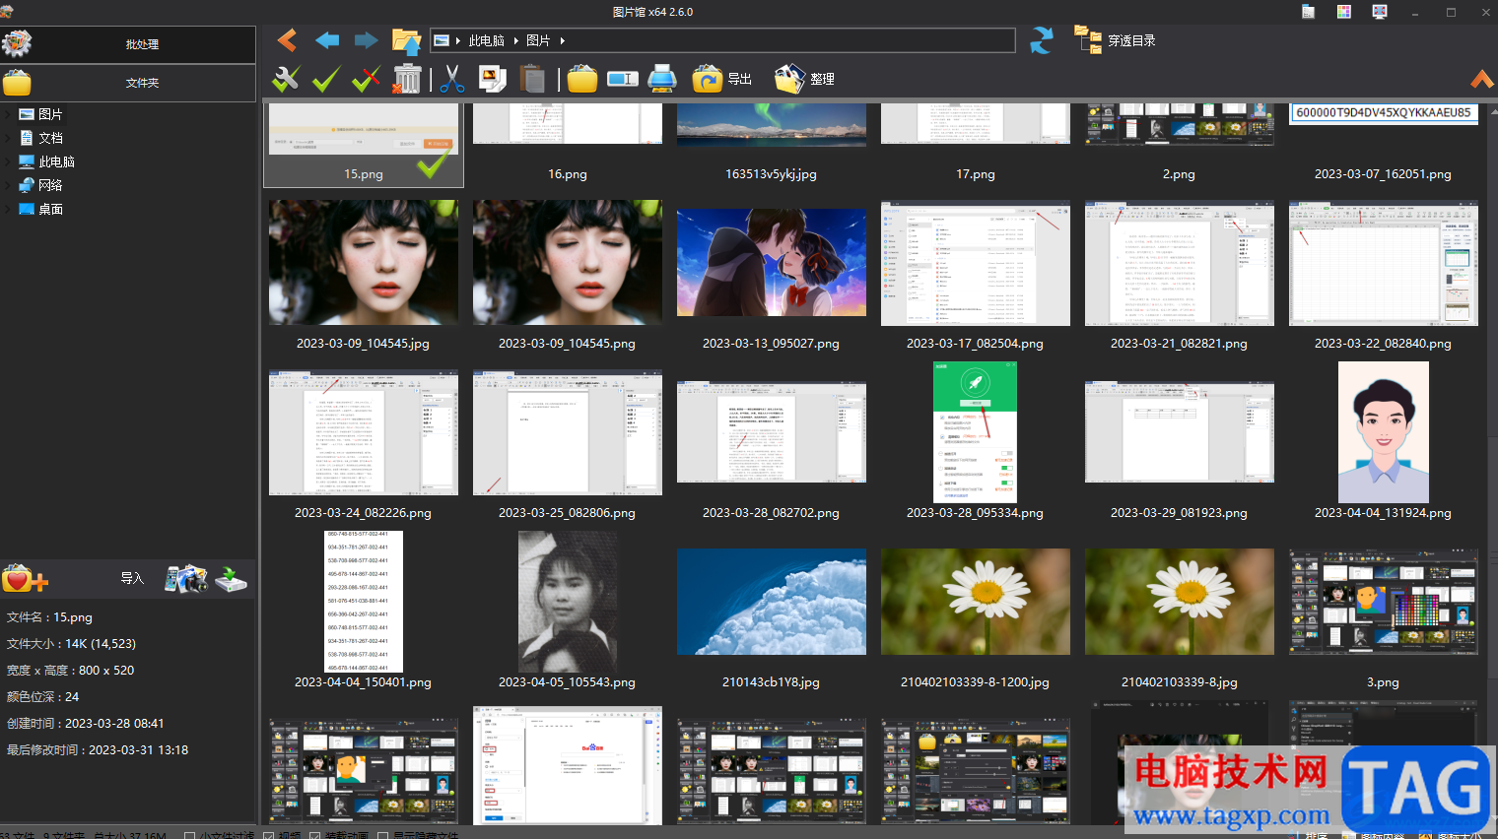Select thumbnail 210402103339-8-1200.jpg
The height and width of the screenshot is (839, 1498).
click(976, 602)
